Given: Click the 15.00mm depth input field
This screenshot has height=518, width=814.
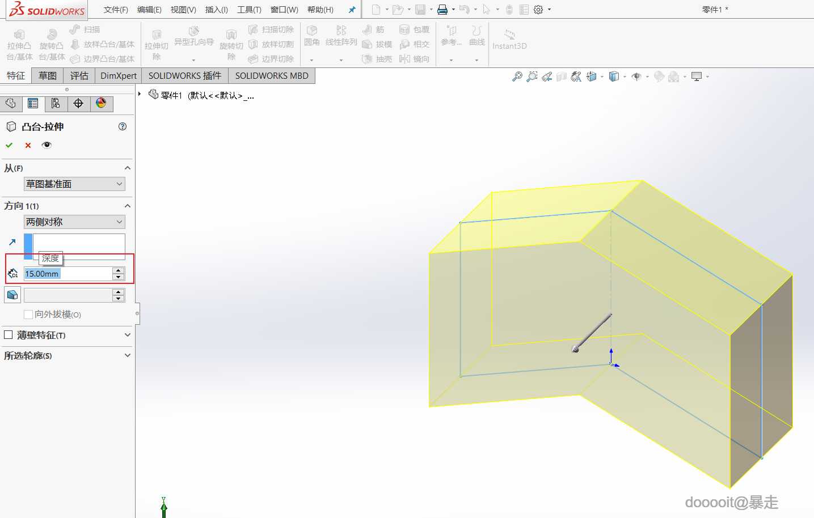Looking at the screenshot, I should click(68, 274).
